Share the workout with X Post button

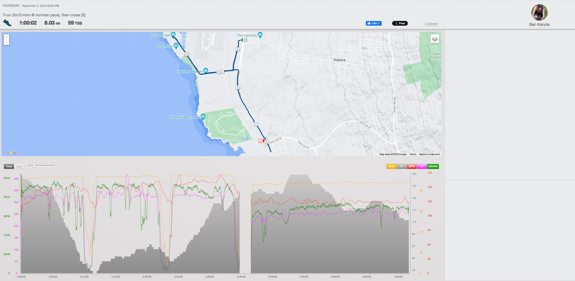coord(400,23)
